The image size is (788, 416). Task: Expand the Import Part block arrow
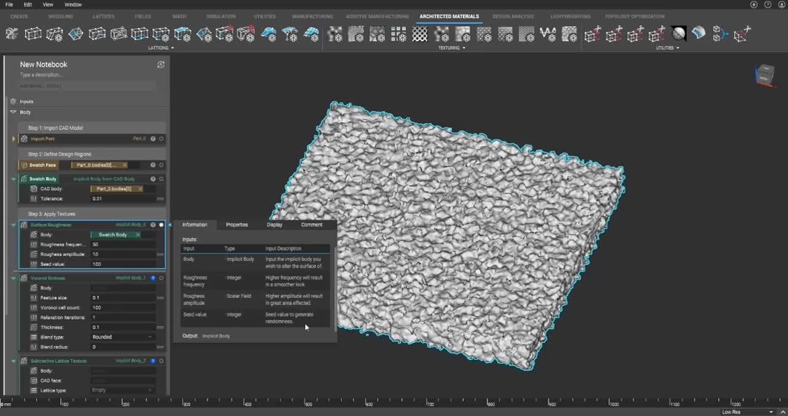pyautogui.click(x=14, y=139)
